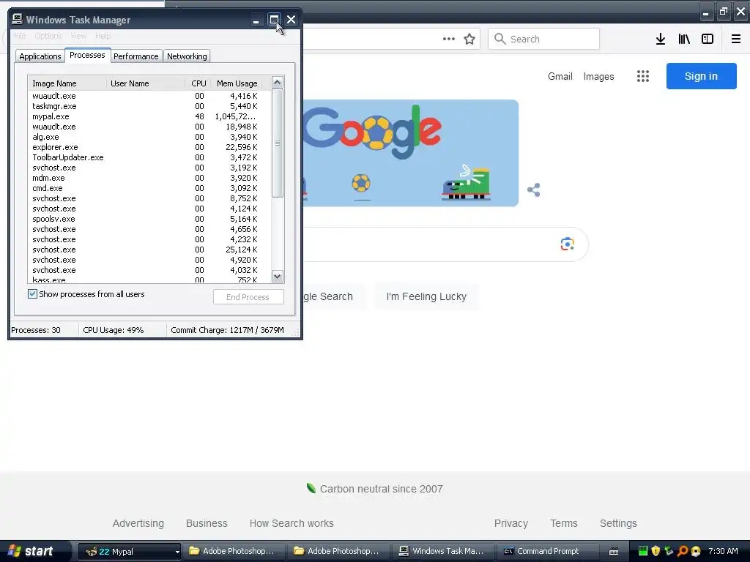Click the blue Sign in button
The width and height of the screenshot is (750, 562).
(701, 76)
